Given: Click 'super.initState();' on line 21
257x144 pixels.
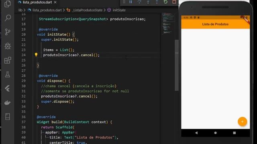Looking at the screenshot, I should 60,40.
